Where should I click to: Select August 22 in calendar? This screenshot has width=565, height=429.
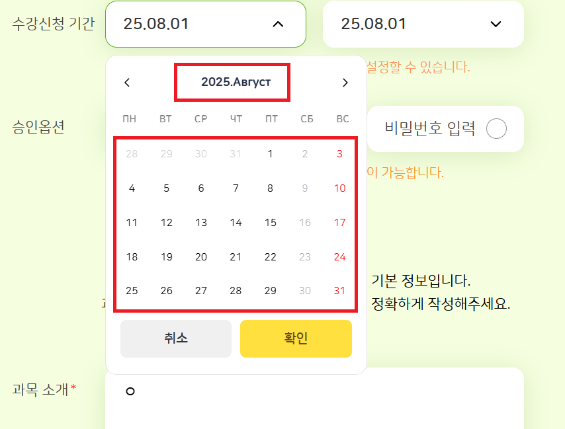(270, 257)
